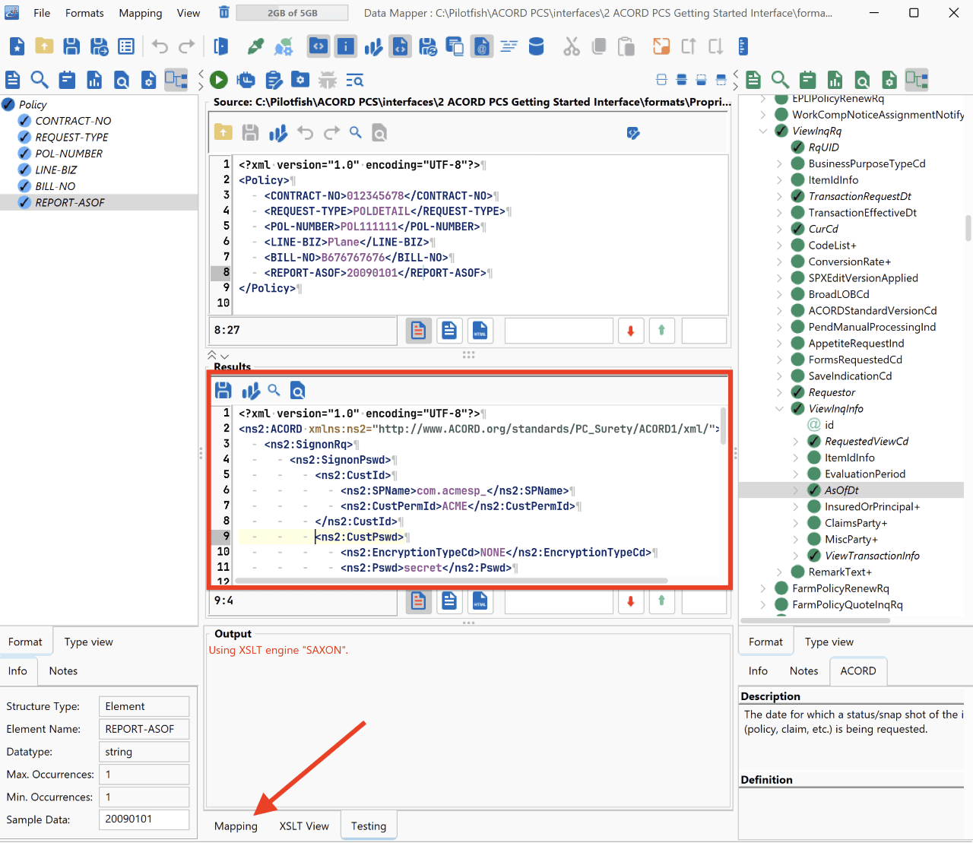
Task: Open the File menu
Action: coord(42,13)
